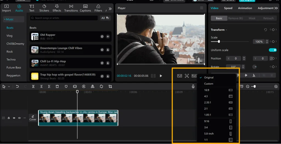Zoom in the timeline

tap(276, 86)
